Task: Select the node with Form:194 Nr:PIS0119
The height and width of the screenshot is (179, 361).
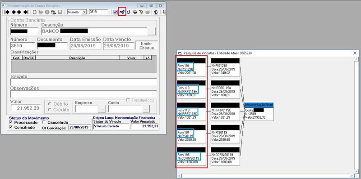Action: pyautogui.click(x=191, y=134)
